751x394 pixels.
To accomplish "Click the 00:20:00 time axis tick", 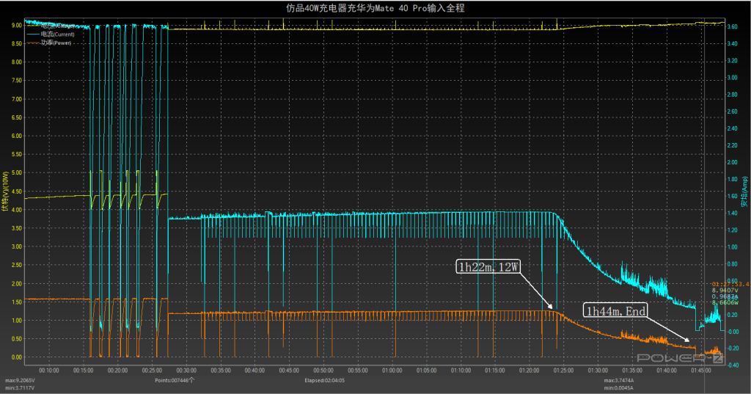I will point(118,371).
